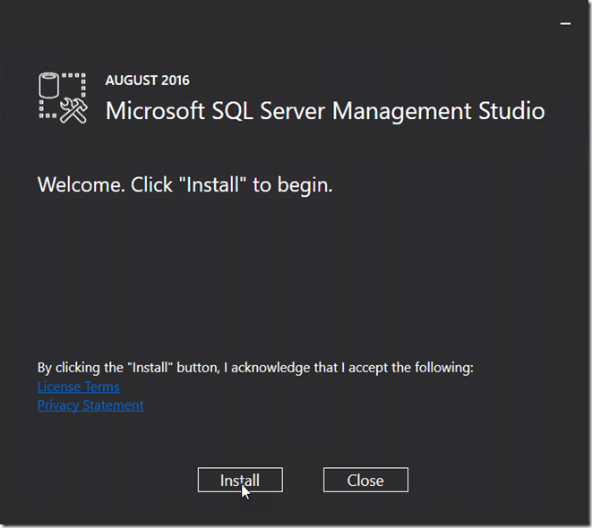Click the "2016" year in release label
The height and width of the screenshot is (528, 592).
tap(175, 80)
